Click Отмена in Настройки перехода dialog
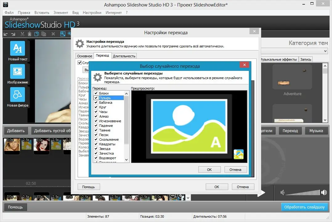The height and width of the screenshot is (222, 332). (243, 187)
